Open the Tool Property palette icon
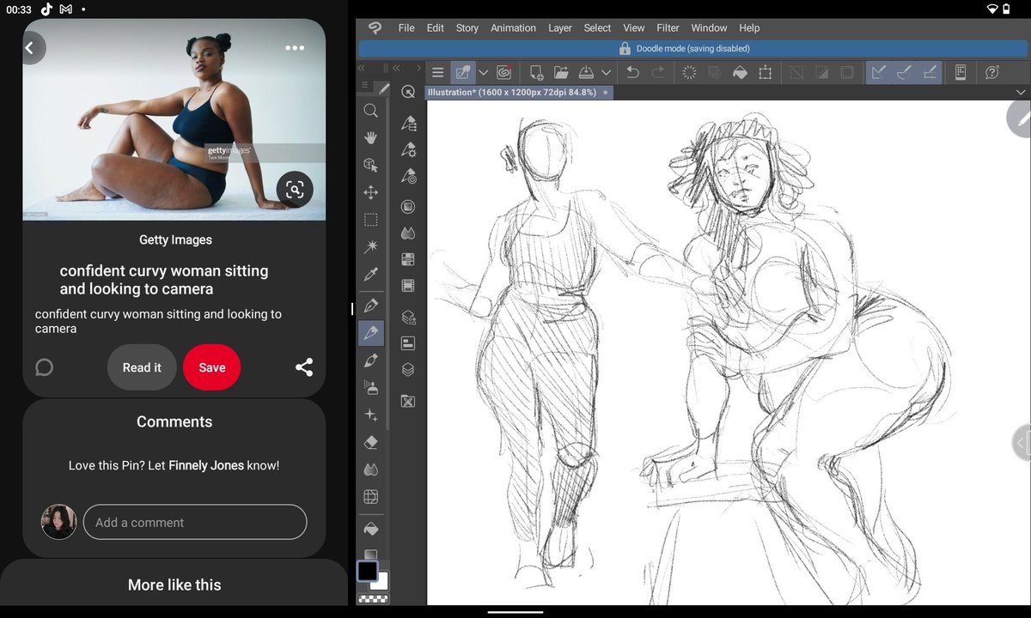Viewport: 1031px width, 618px height. click(408, 150)
